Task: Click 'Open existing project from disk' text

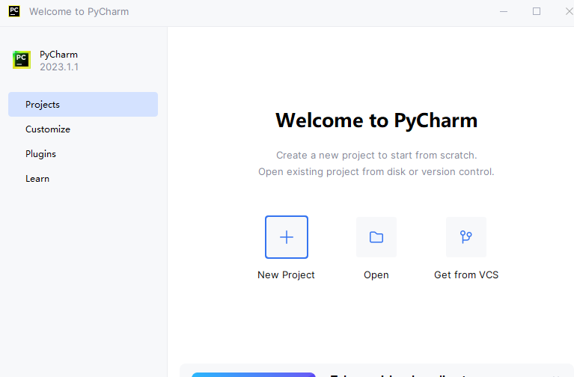Action: click(332, 171)
